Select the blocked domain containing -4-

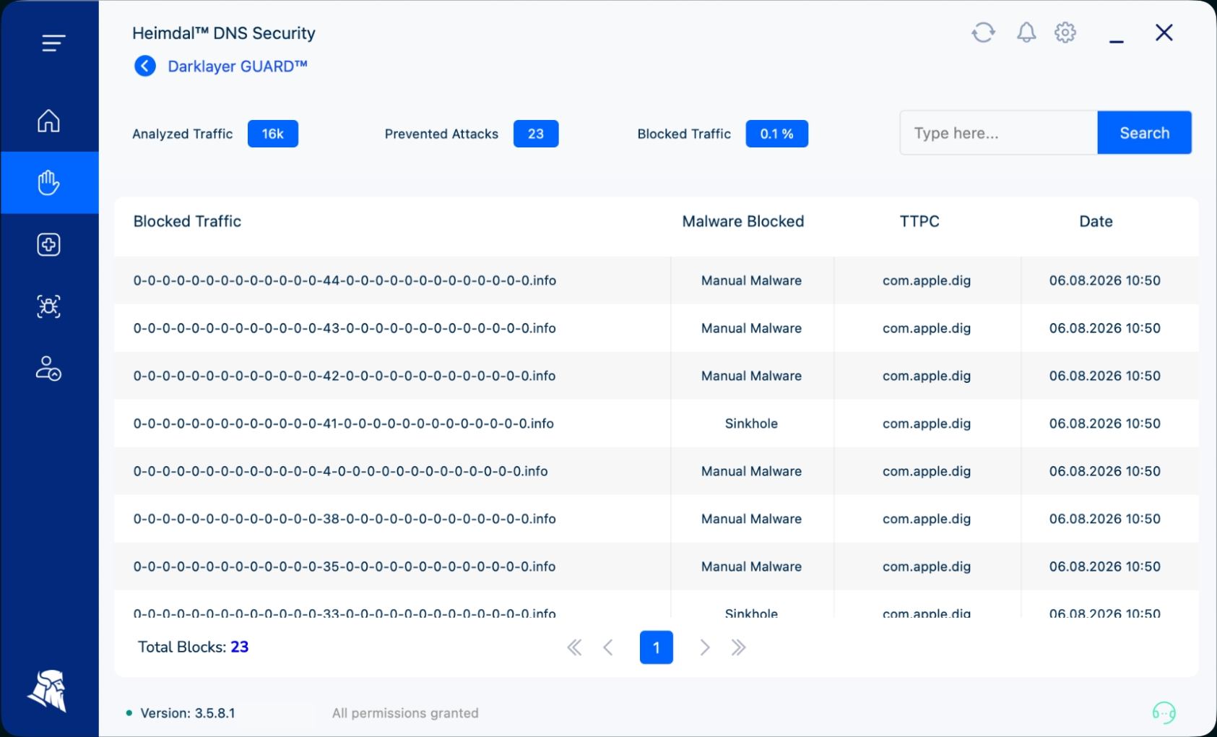click(x=340, y=471)
